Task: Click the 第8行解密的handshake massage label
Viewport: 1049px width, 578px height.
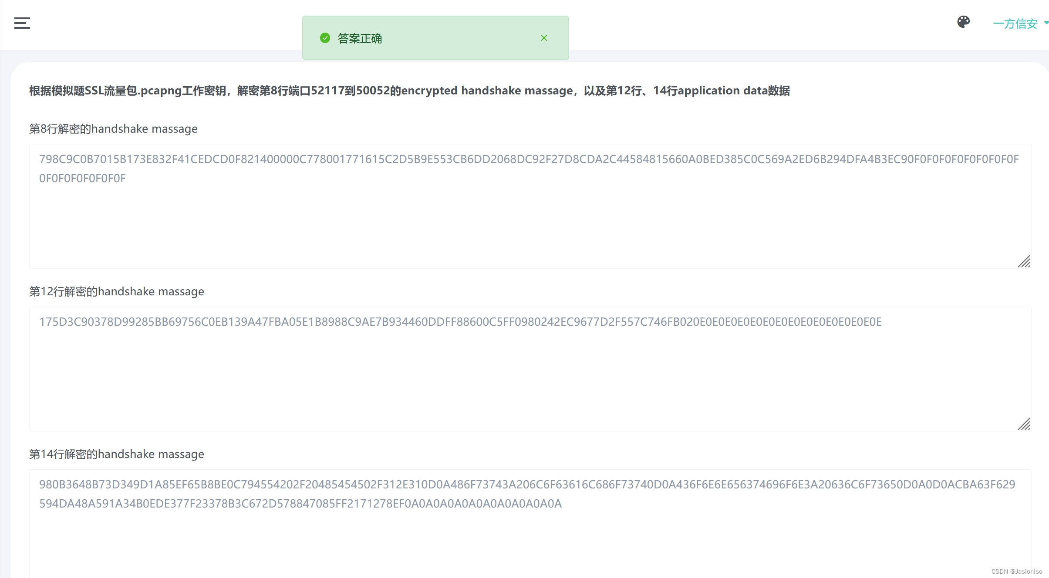Action: coord(113,129)
